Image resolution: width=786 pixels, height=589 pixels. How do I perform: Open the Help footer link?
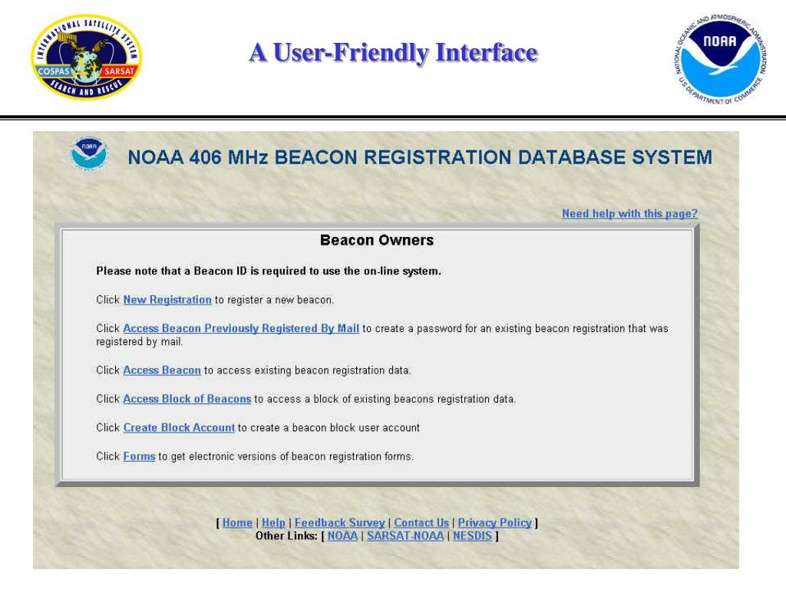coord(273,522)
